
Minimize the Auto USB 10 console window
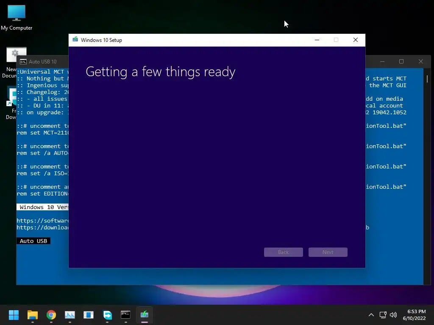pos(382,61)
